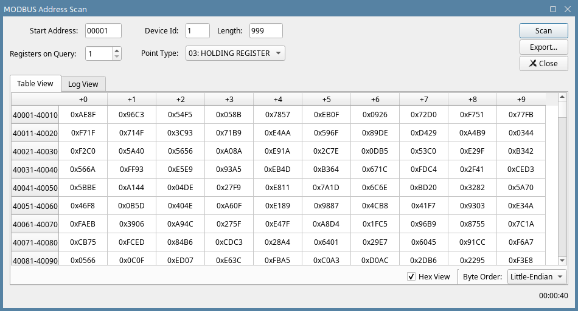Viewport: 578px width, 311px height.
Task: Select row header 40041-40050
Action: pos(35,188)
